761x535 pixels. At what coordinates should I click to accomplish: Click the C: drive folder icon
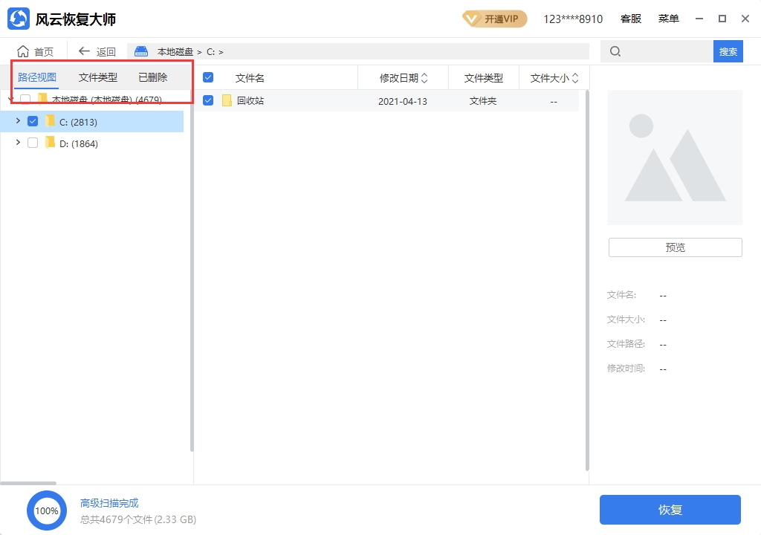click(50, 122)
